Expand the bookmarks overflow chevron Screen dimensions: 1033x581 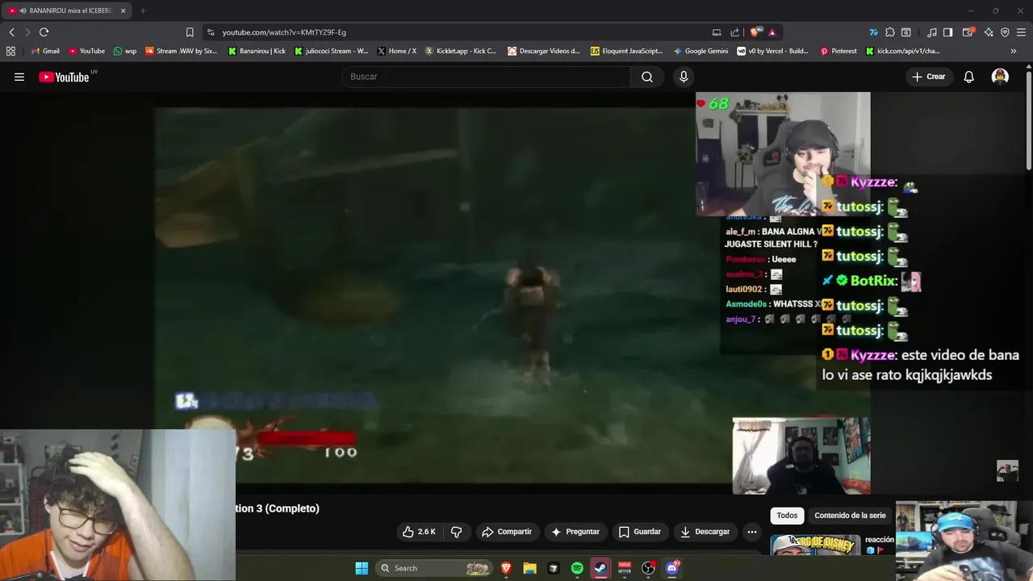click(1014, 51)
